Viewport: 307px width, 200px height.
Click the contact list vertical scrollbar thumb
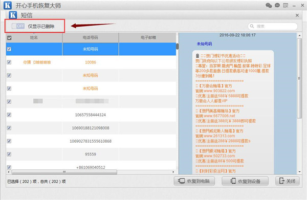tap(177, 47)
